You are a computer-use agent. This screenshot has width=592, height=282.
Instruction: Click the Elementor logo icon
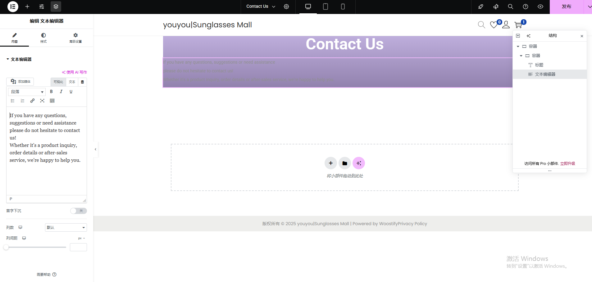(x=13, y=7)
